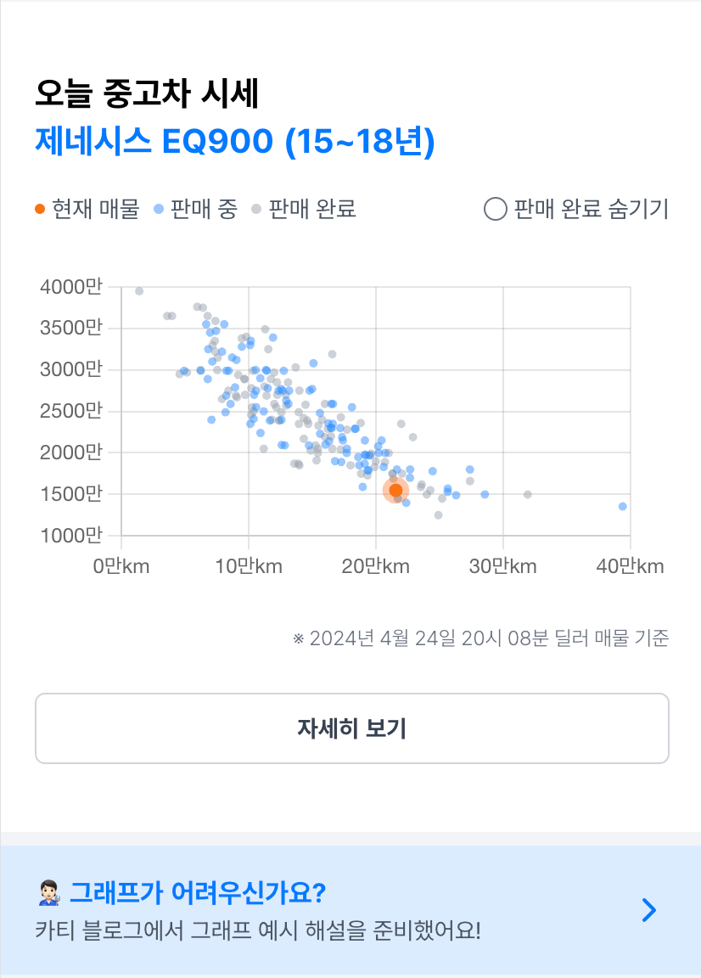This screenshot has width=701, height=978.
Task: Tap the right chevron arrow in blue banner
Action: point(649,910)
